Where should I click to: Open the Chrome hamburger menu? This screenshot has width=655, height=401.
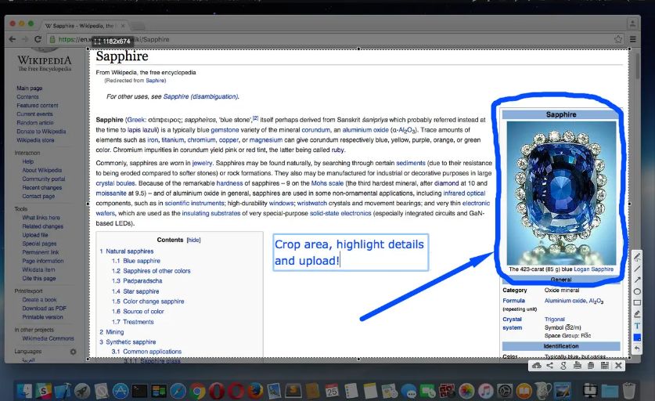pos(633,39)
